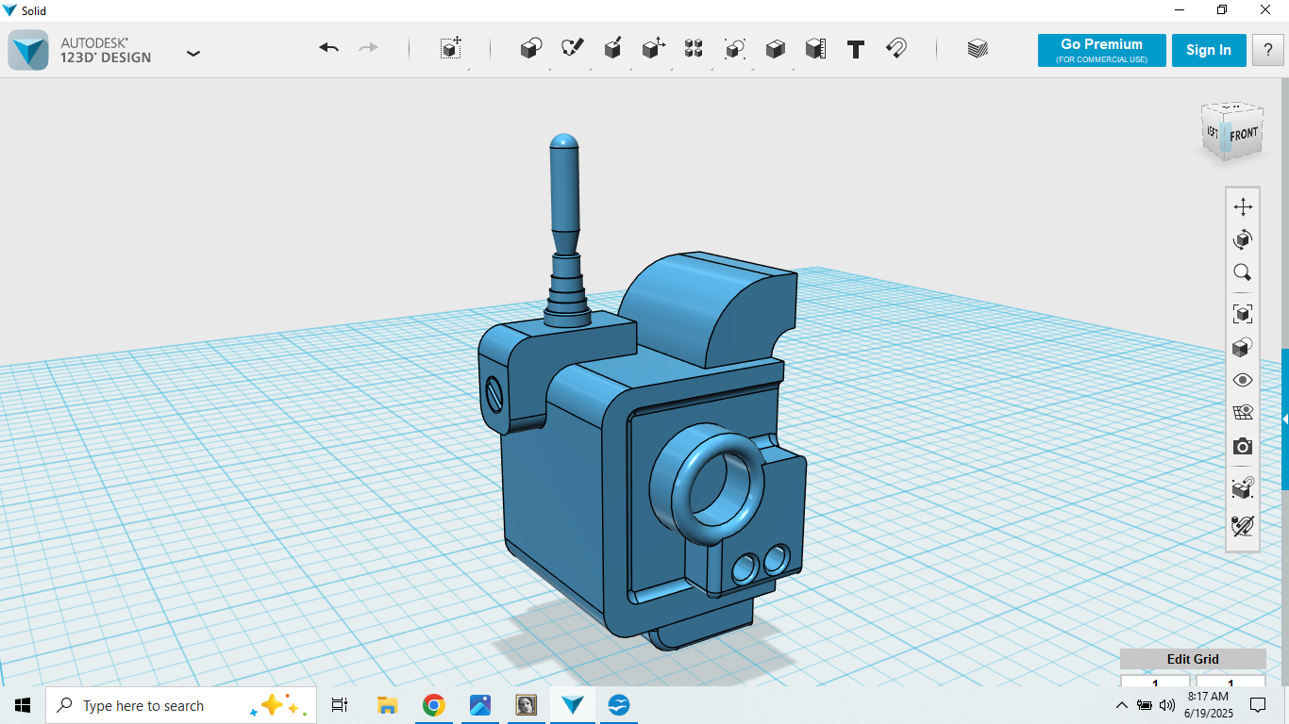Open the Grouping tool menu
This screenshot has width=1289, height=724.
734,49
